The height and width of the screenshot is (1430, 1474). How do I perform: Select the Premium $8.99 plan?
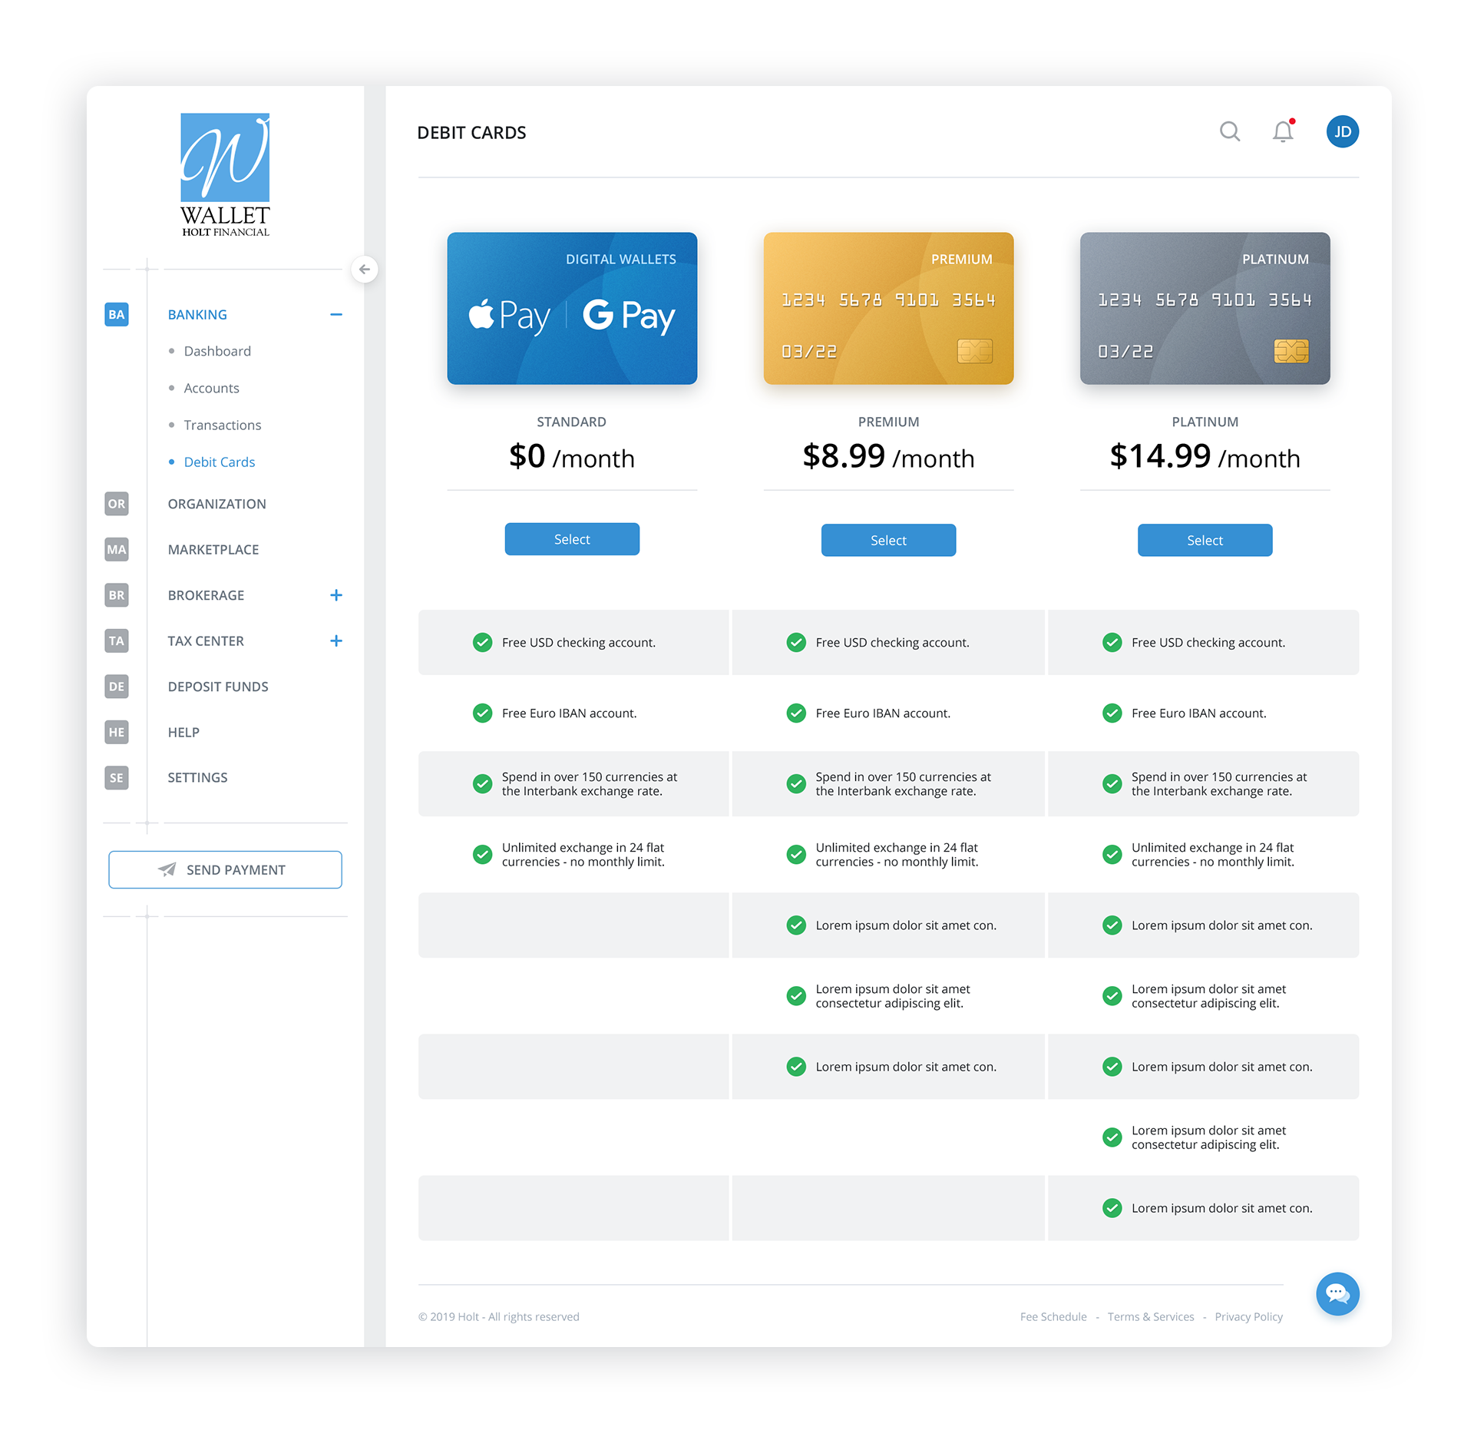888,540
